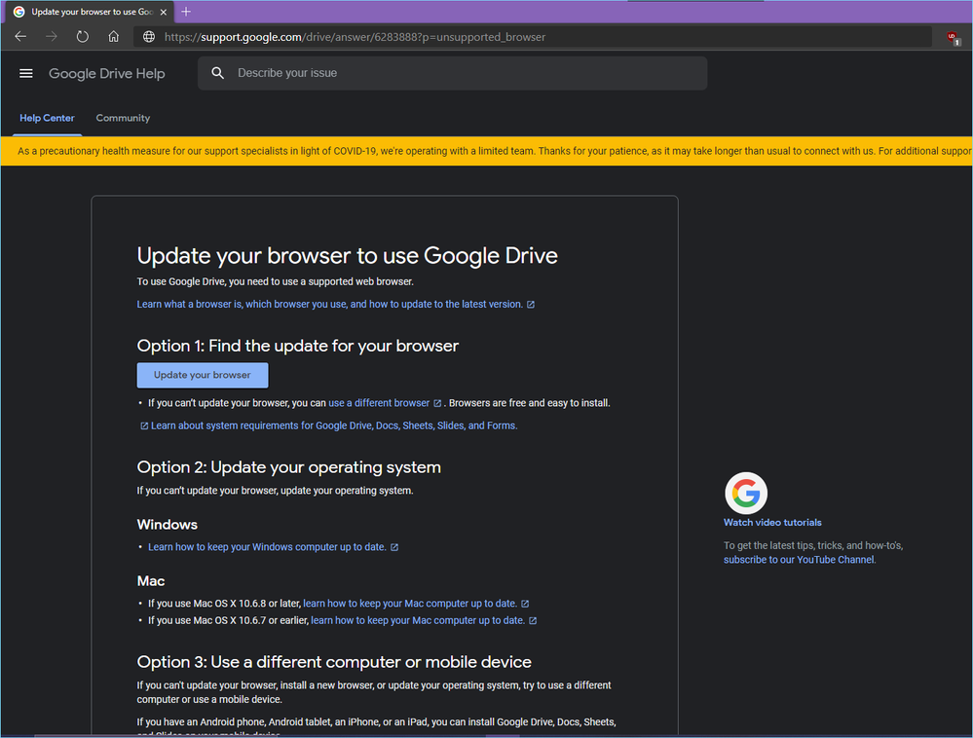Screen dimensions: 973x738
Task: Click the Option 3 heading text
Action: tap(334, 662)
